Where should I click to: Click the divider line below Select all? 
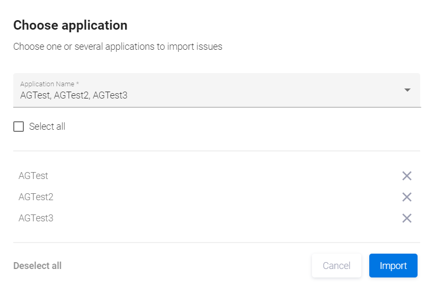(x=216, y=151)
